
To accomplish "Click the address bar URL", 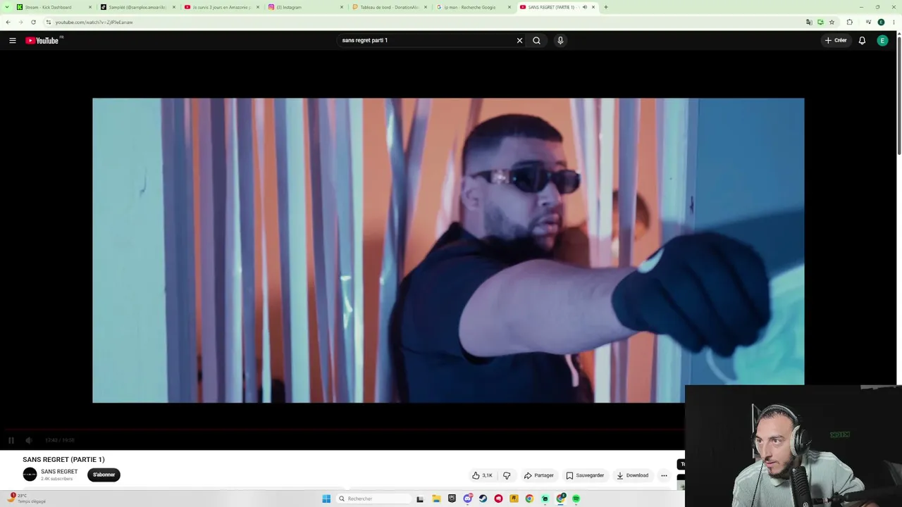I will click(94, 23).
